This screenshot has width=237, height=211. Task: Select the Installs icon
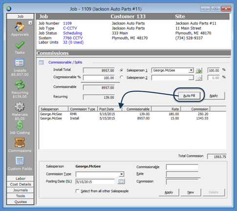20,63
